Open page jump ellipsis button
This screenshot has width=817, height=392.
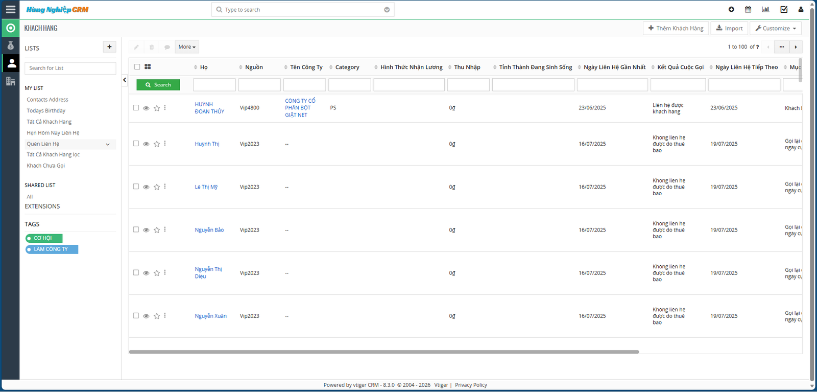point(782,47)
